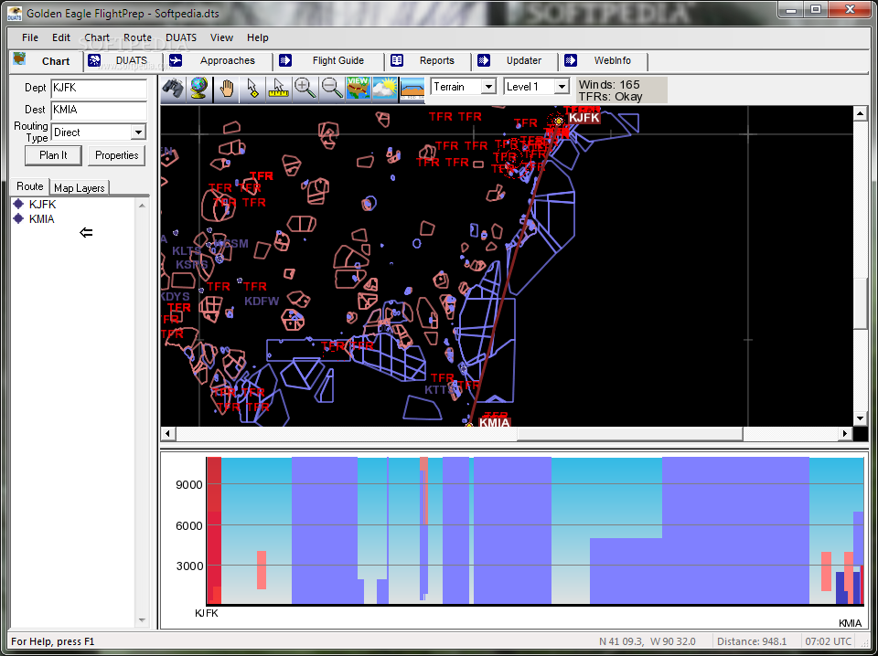878x656 pixels.
Task: Open the View menu
Action: (221, 37)
